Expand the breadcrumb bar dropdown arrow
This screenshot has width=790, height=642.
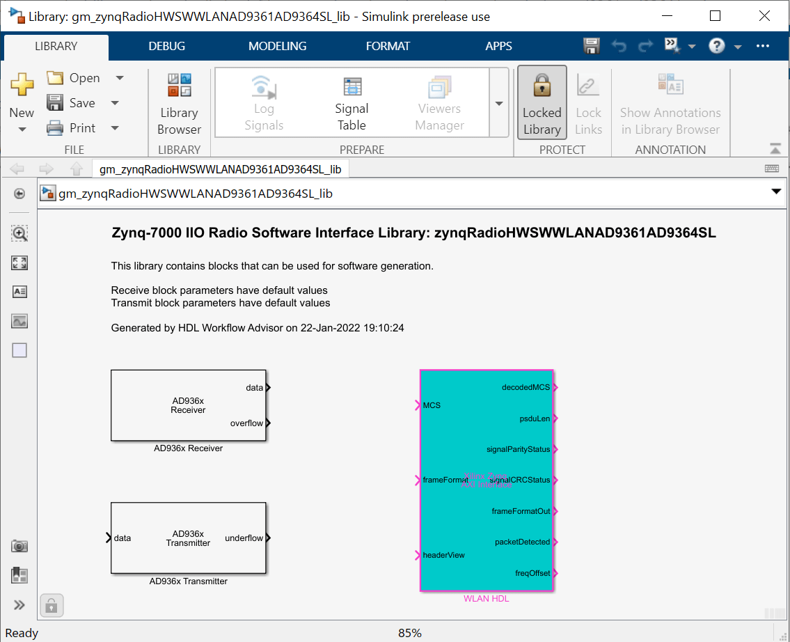point(776,191)
